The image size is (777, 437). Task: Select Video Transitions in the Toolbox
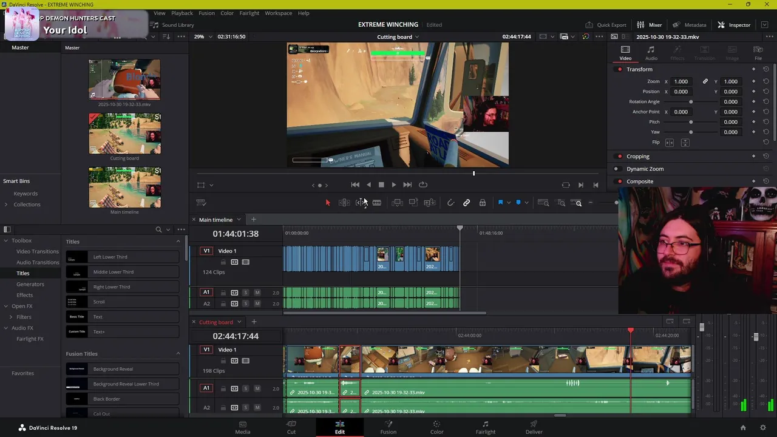pyautogui.click(x=38, y=251)
